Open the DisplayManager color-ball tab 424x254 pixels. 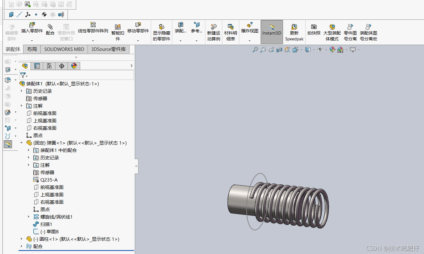pos(74,66)
